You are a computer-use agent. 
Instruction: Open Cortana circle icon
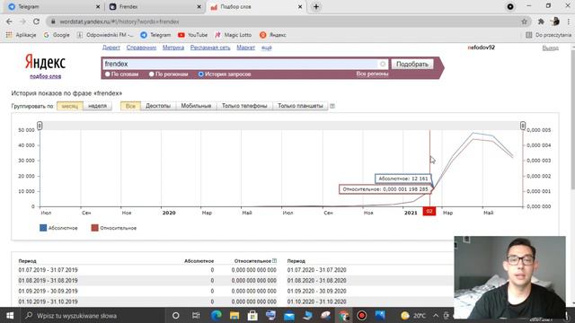point(176,315)
